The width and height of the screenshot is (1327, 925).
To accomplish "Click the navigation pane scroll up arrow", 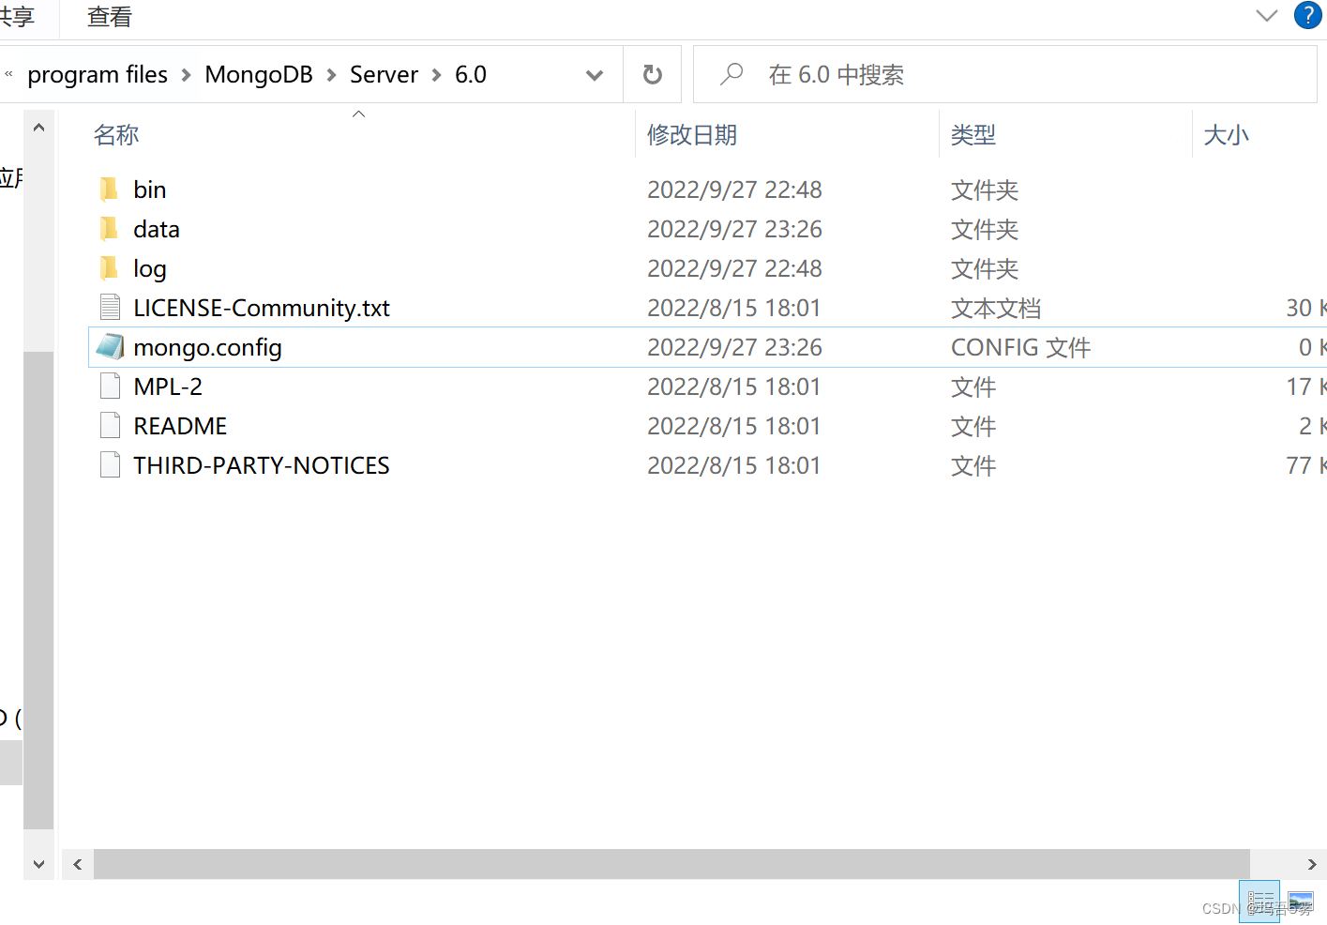I will click(38, 127).
